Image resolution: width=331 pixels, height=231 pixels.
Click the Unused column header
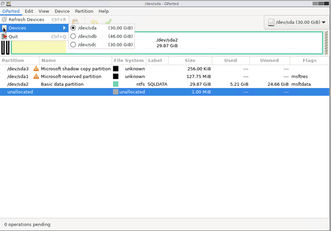tap(269, 60)
